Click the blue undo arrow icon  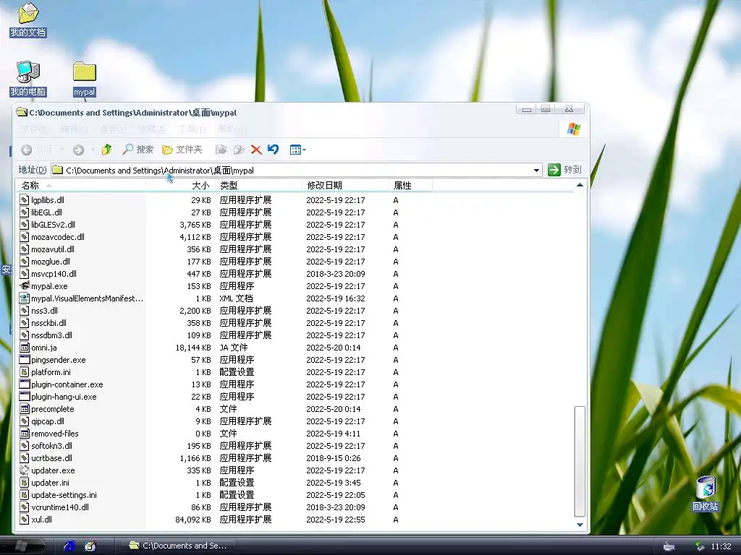tap(273, 150)
